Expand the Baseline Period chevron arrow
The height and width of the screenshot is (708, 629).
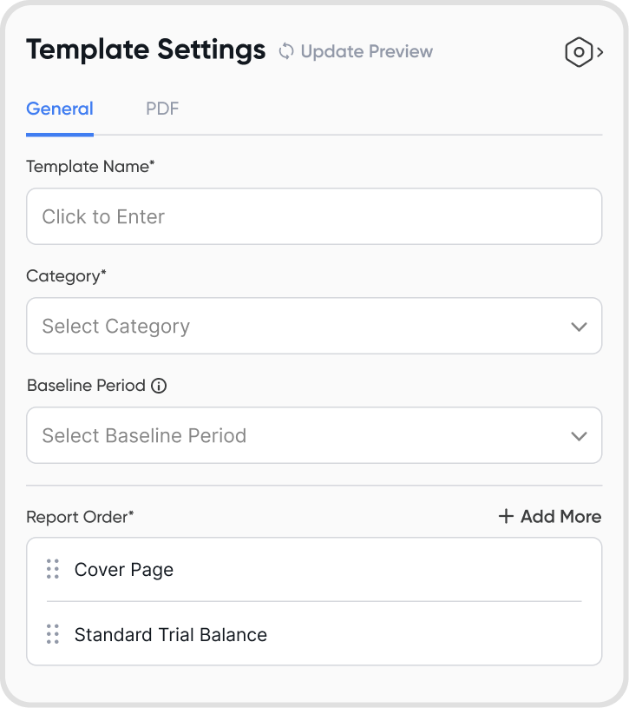[579, 436]
